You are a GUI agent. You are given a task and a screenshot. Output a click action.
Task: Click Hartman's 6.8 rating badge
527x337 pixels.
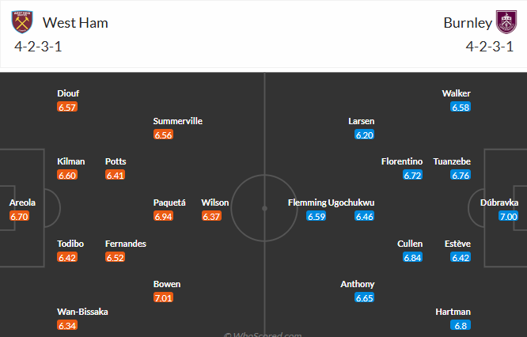(x=461, y=325)
